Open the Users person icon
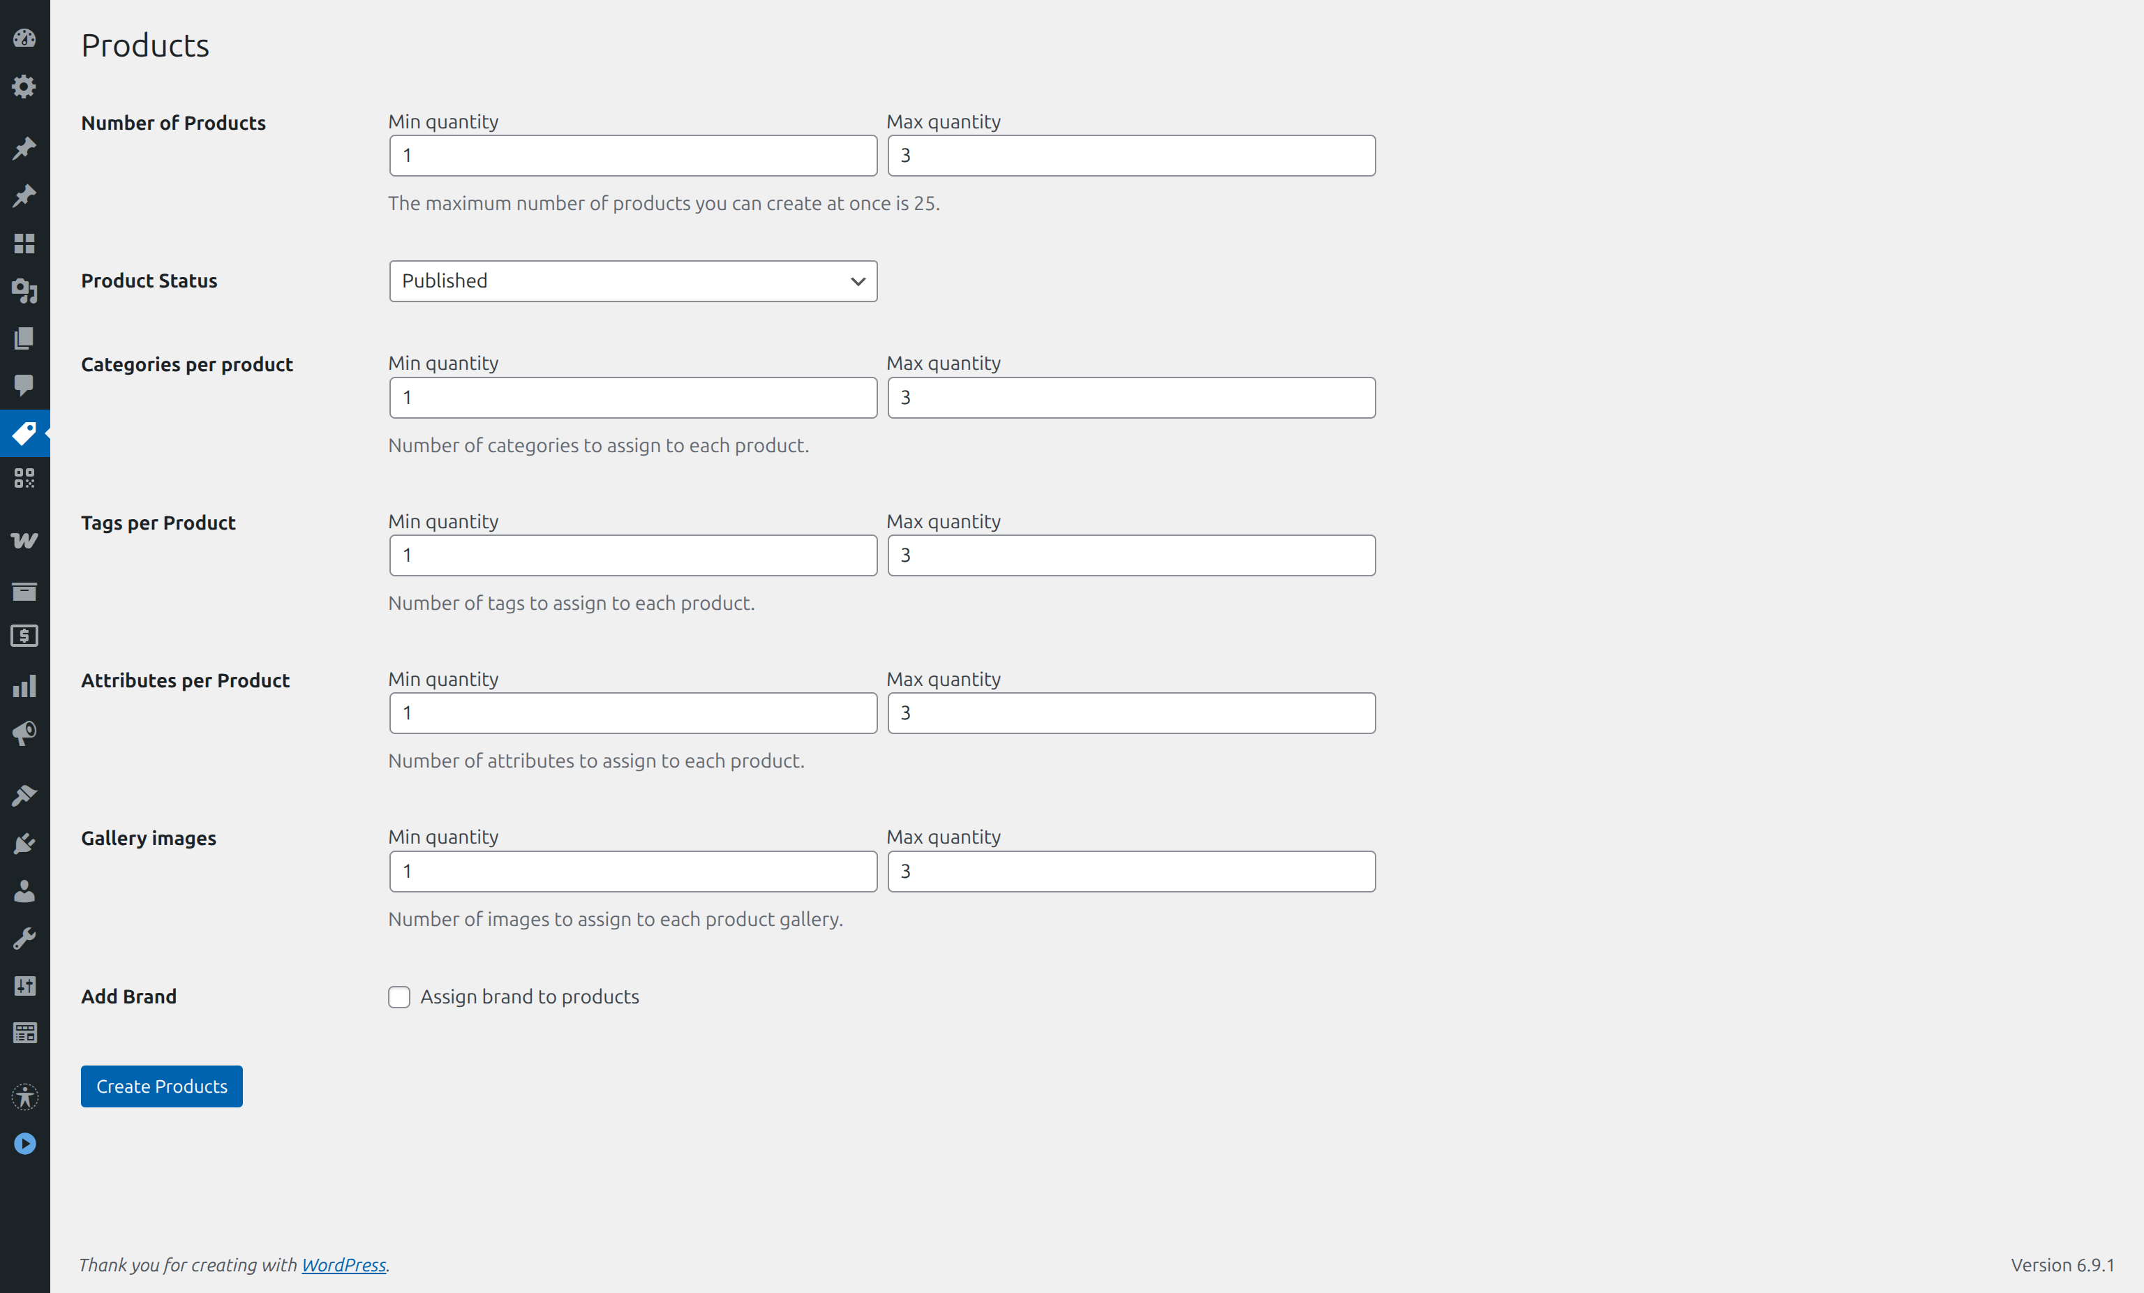 coord(24,891)
